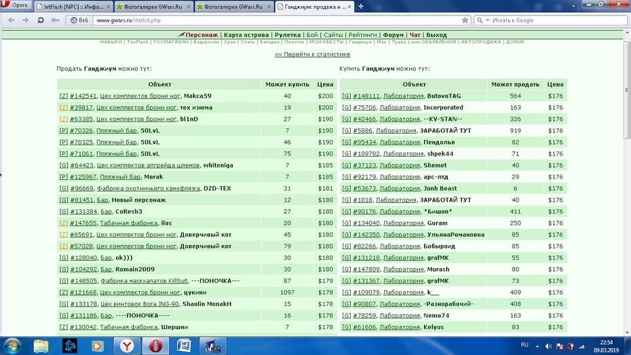Click the key (password wand) icon
The width and height of the screenshot is (631, 355).
click(55, 20)
